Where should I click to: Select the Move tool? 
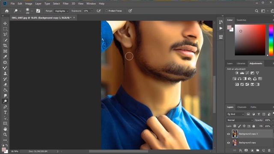[5, 24]
